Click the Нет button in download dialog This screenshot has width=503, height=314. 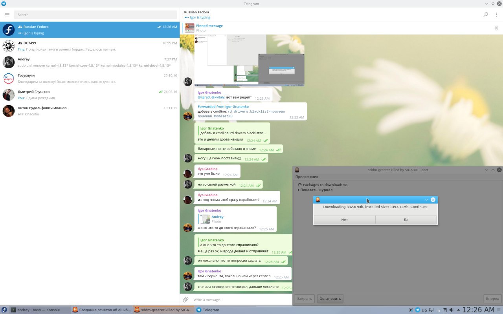point(345,220)
